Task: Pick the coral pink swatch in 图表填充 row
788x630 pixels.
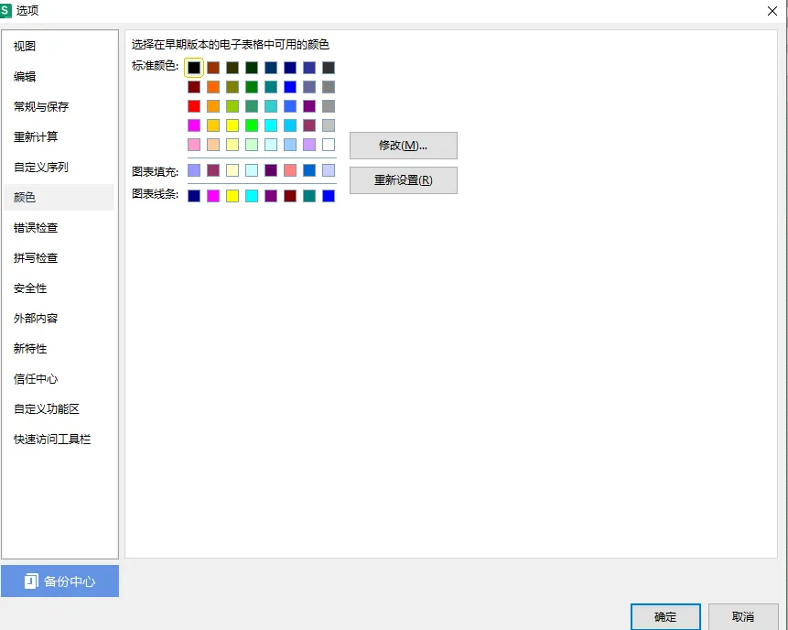Action: (290, 170)
